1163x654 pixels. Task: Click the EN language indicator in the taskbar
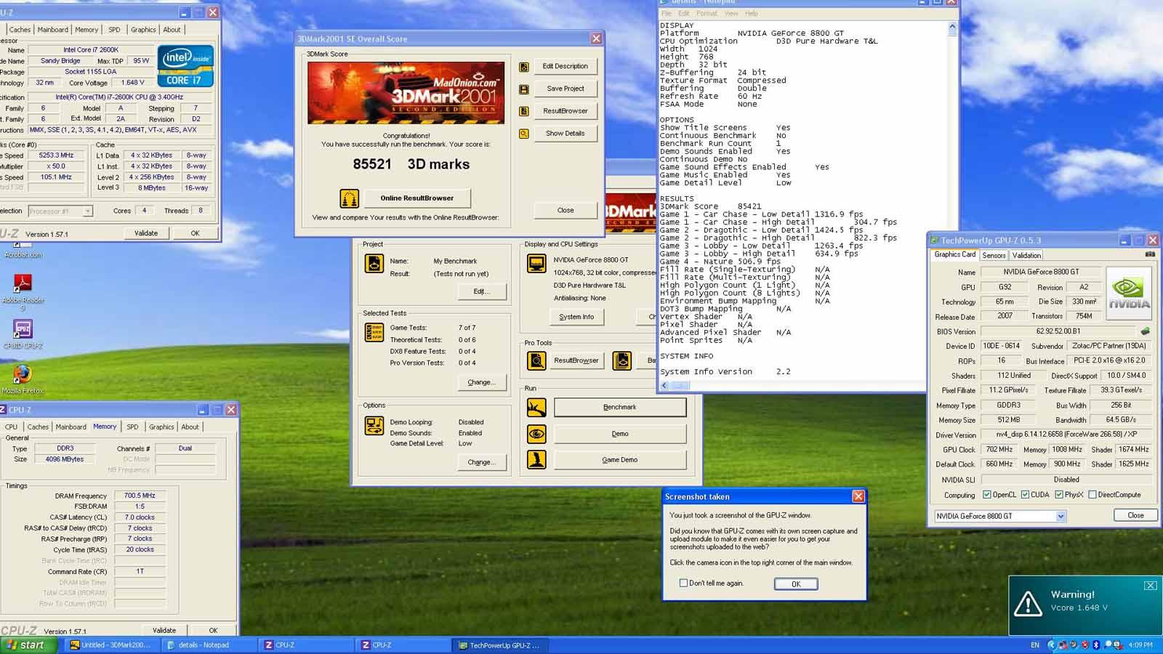[1035, 645]
